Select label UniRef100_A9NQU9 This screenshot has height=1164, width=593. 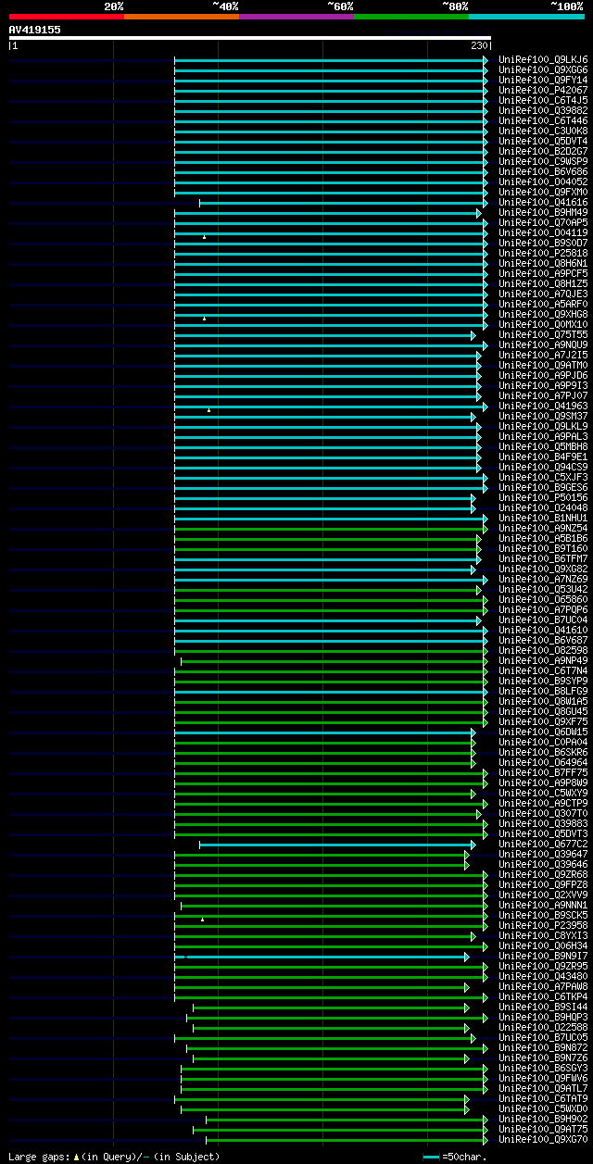click(x=543, y=345)
